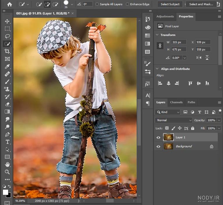This screenshot has height=205, width=223.
Task: Open the brush size picker dropdown
Action: 72,4
